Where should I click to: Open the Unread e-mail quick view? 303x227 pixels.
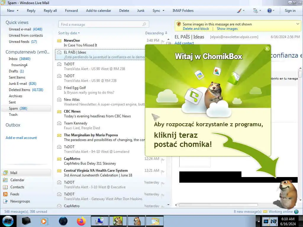(25, 29)
